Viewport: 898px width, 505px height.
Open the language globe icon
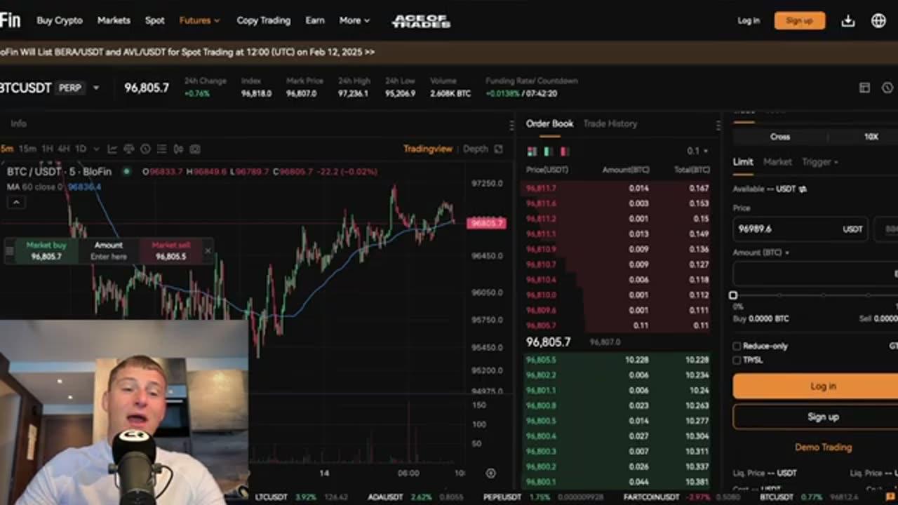(878, 21)
